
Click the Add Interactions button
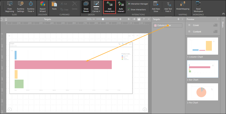tap(109, 7)
